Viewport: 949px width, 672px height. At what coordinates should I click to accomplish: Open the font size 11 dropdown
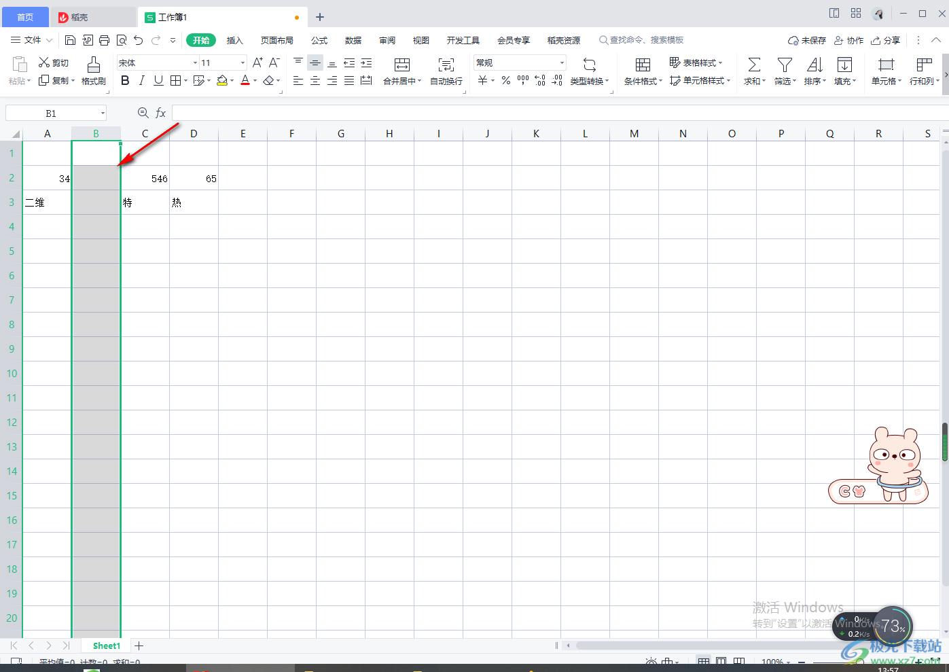pyautogui.click(x=243, y=63)
